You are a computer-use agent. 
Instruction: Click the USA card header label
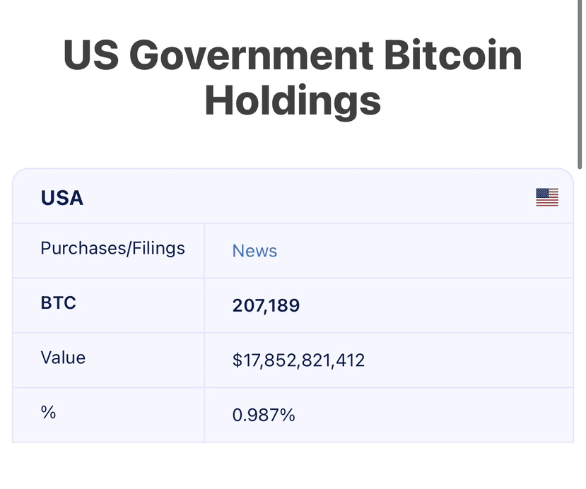[62, 198]
